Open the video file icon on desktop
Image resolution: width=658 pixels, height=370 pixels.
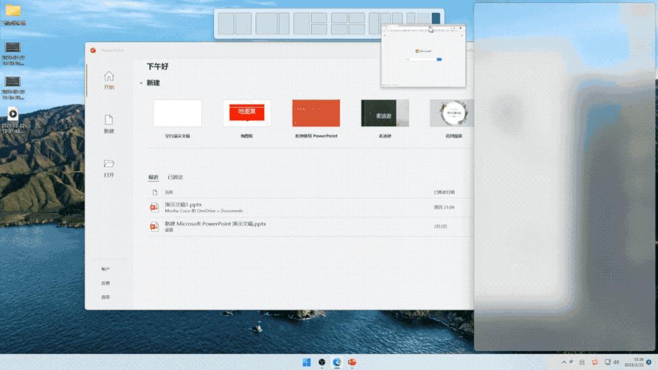(x=13, y=114)
